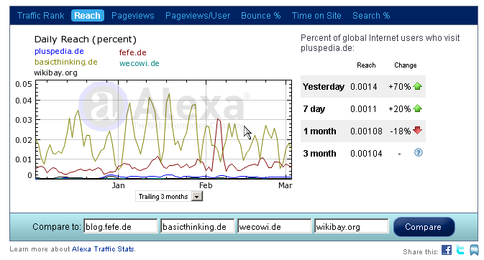Click the Mar label on the chart axis
The width and height of the screenshot is (484, 260).
pos(286,185)
